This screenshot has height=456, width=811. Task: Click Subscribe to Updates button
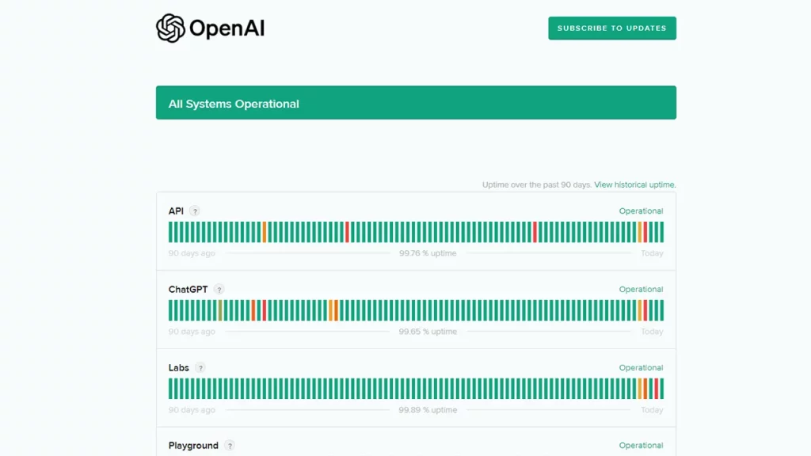pos(612,28)
